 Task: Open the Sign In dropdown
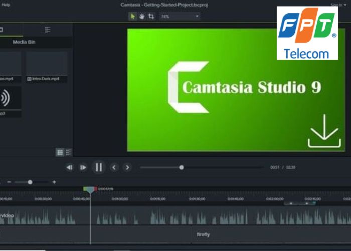[337, 5]
